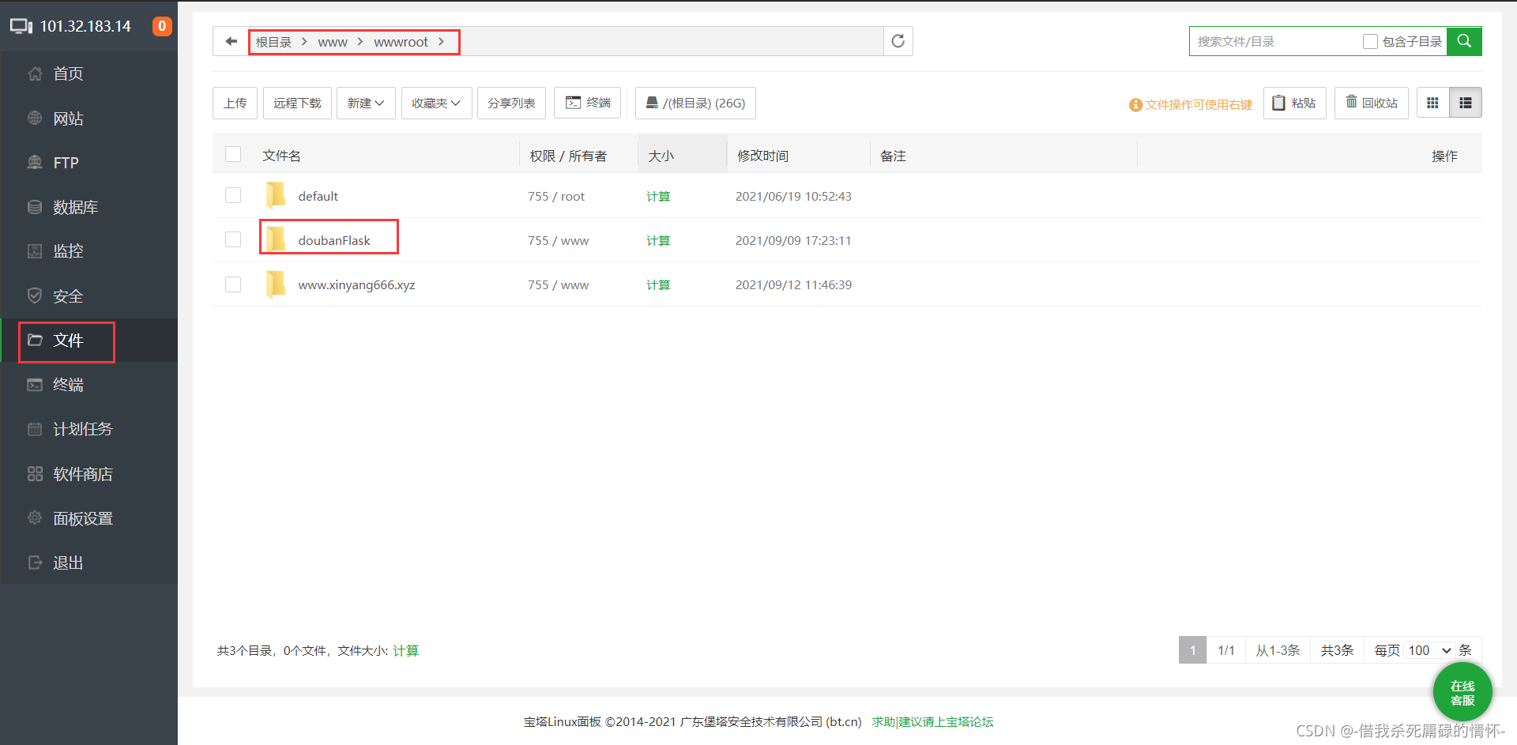Click 计算 size for default folder

(x=658, y=196)
